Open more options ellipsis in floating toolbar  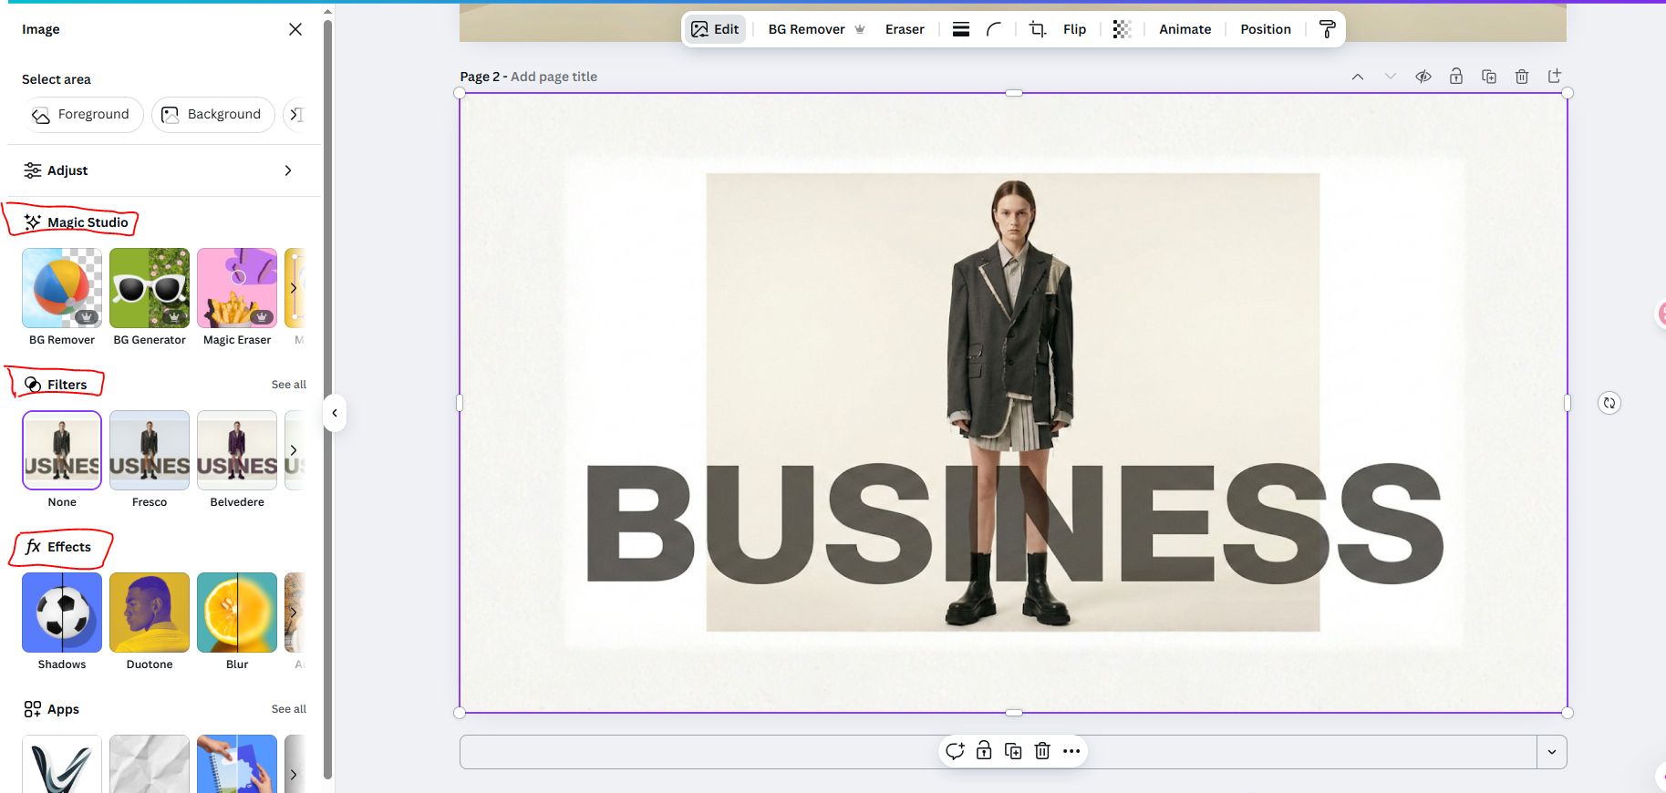(x=1071, y=751)
